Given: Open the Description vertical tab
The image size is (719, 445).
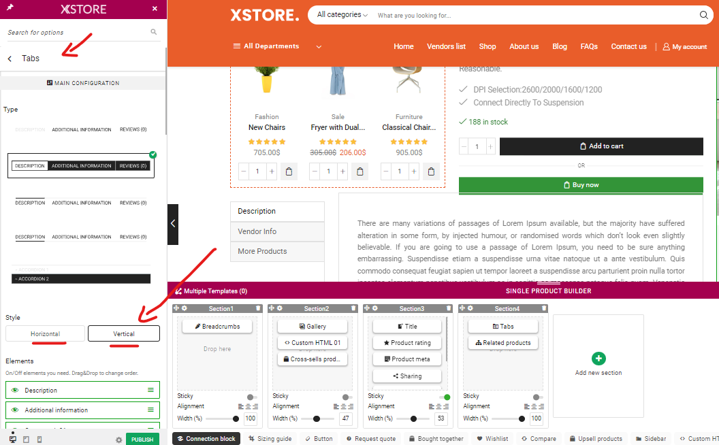Looking at the screenshot, I should [277, 211].
